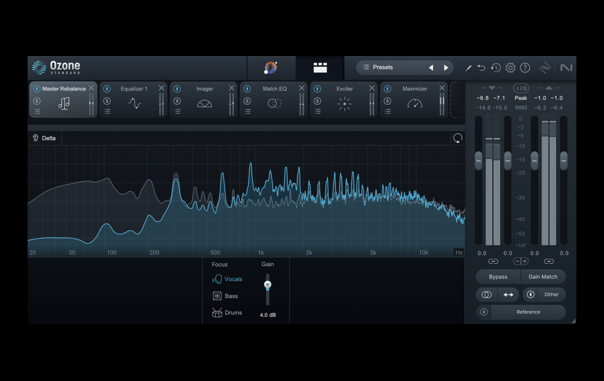
Task: Toggle power on Maximizer module
Action: point(387,89)
